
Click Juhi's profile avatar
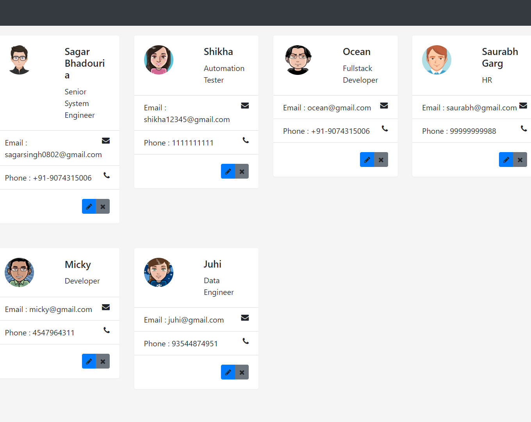click(x=159, y=272)
